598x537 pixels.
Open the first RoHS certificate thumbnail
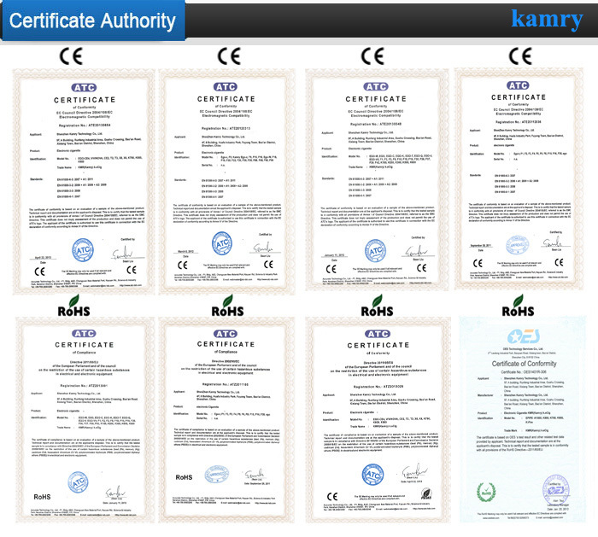(x=85, y=420)
